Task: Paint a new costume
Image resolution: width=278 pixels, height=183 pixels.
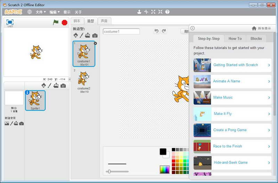Action: pyautogui.click(x=81, y=35)
